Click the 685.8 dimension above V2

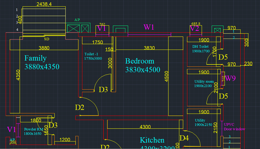pyautogui.click(x=196, y=24)
